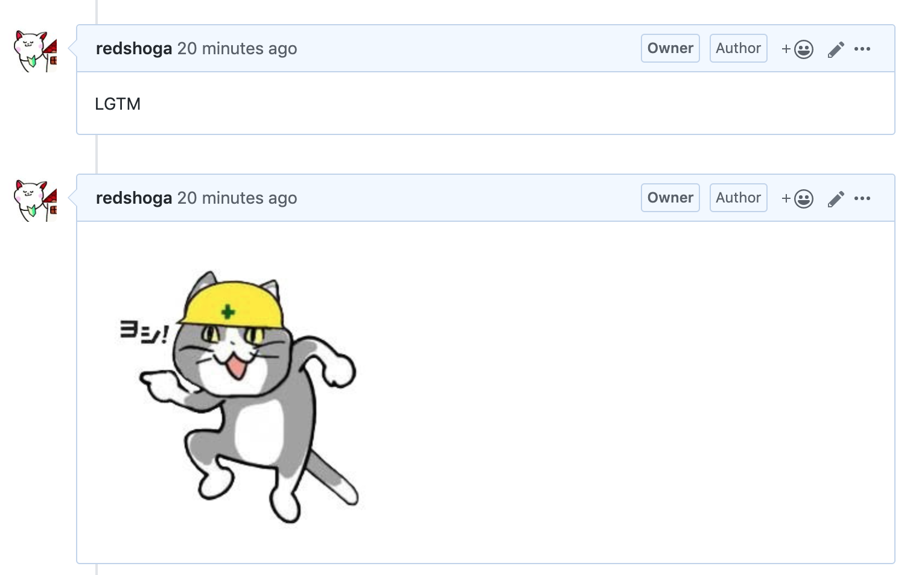The width and height of the screenshot is (910, 575).
Task: Click the Owner badge on the LGTM comment
Action: click(x=670, y=48)
